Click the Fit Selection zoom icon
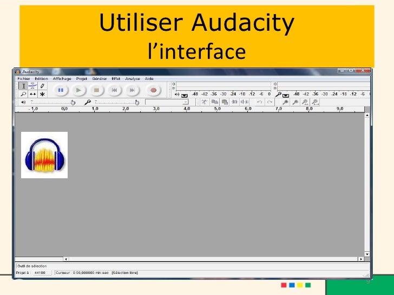 point(305,102)
